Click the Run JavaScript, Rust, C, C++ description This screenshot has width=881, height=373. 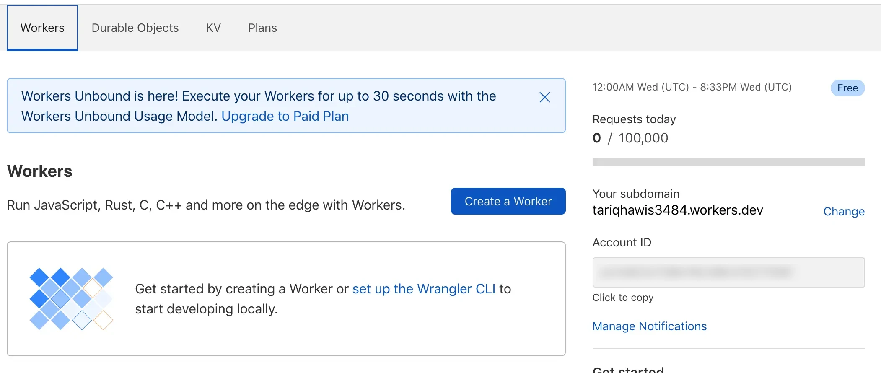(206, 205)
